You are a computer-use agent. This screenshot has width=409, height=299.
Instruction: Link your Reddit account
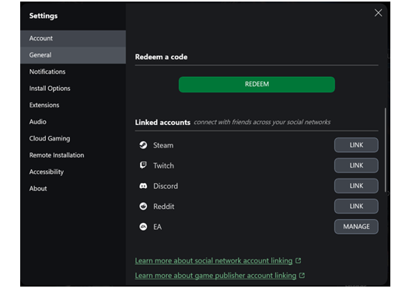(x=356, y=207)
